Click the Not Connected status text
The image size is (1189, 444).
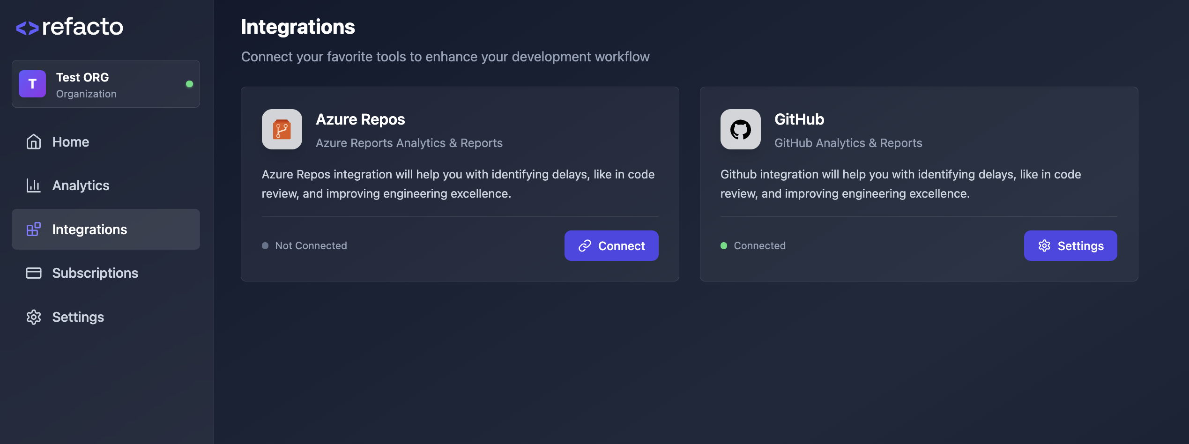click(311, 245)
